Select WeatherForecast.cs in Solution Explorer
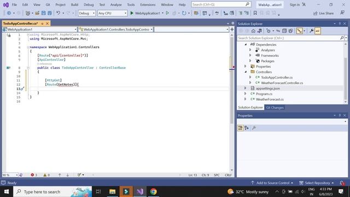Screen dimensions: 350x197 coord(270,99)
